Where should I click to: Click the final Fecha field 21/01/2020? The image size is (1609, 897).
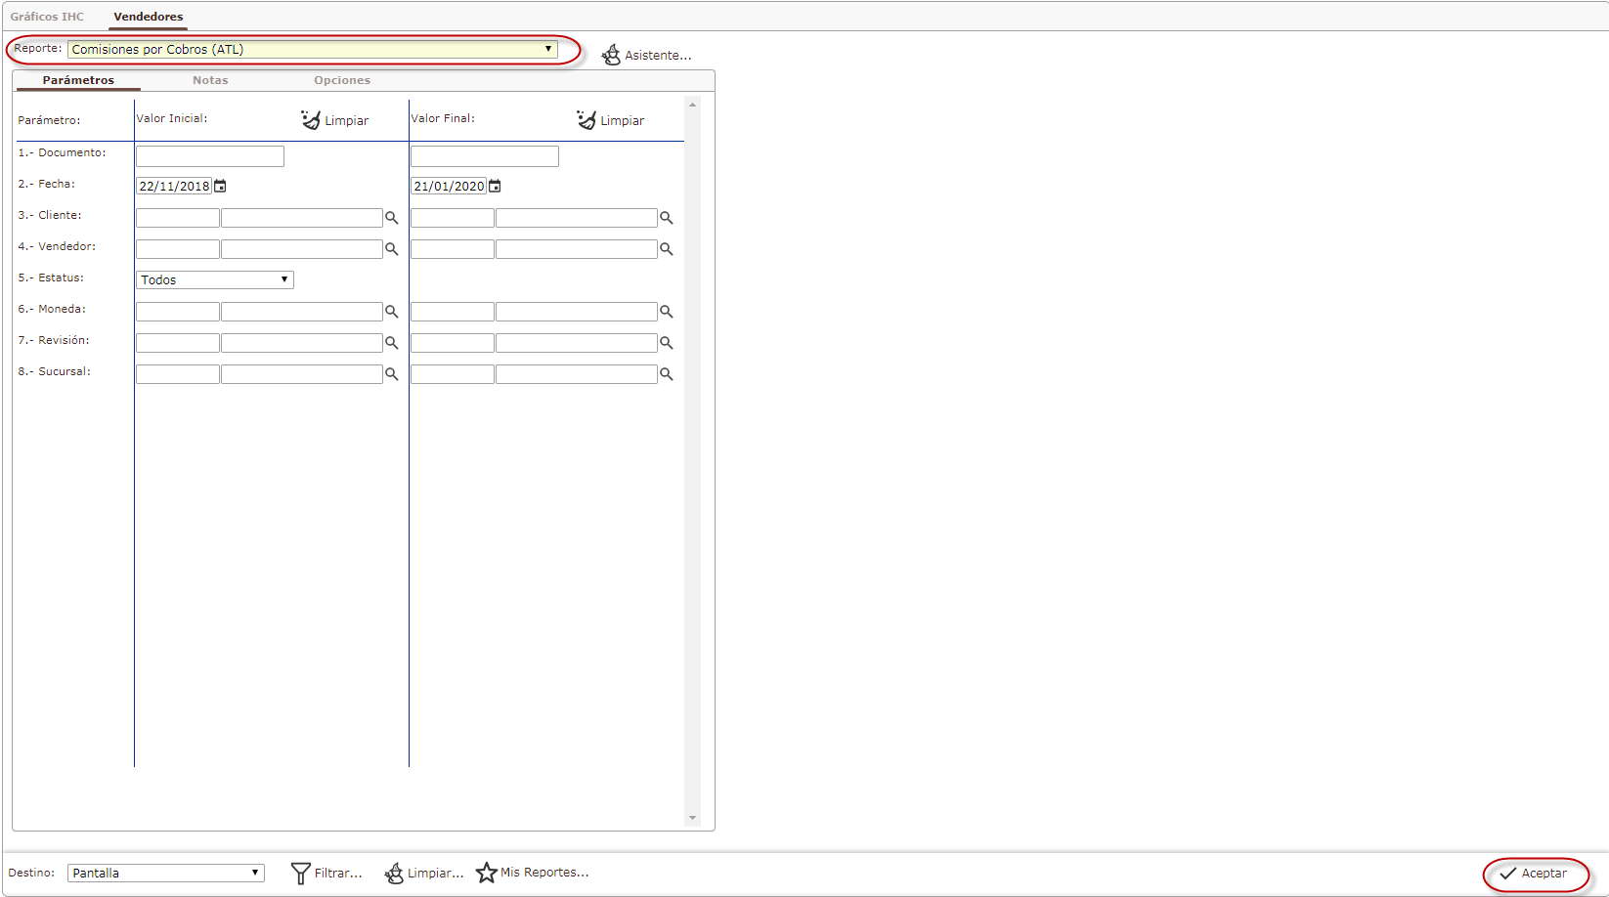449,186
